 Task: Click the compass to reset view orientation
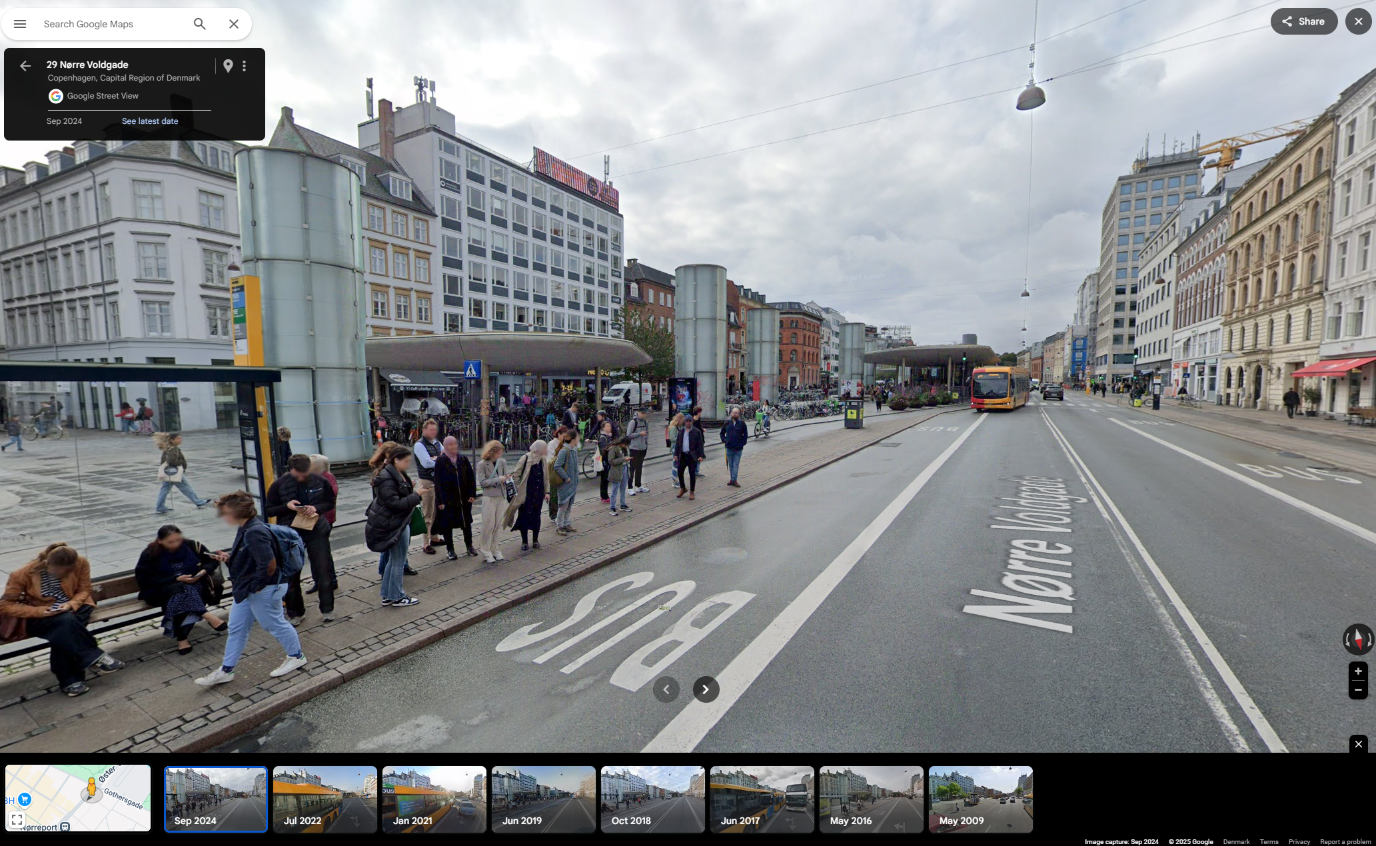1358,639
